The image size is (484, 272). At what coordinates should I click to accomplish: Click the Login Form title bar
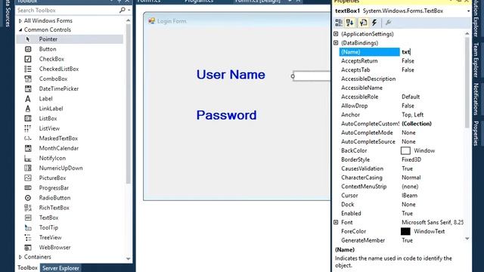point(237,21)
